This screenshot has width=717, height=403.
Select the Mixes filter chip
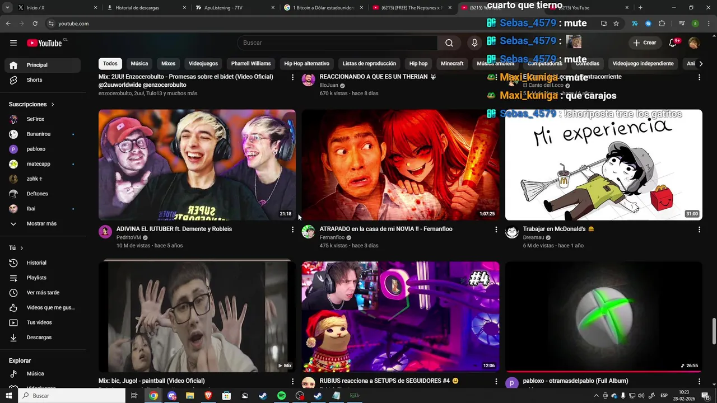tap(168, 64)
